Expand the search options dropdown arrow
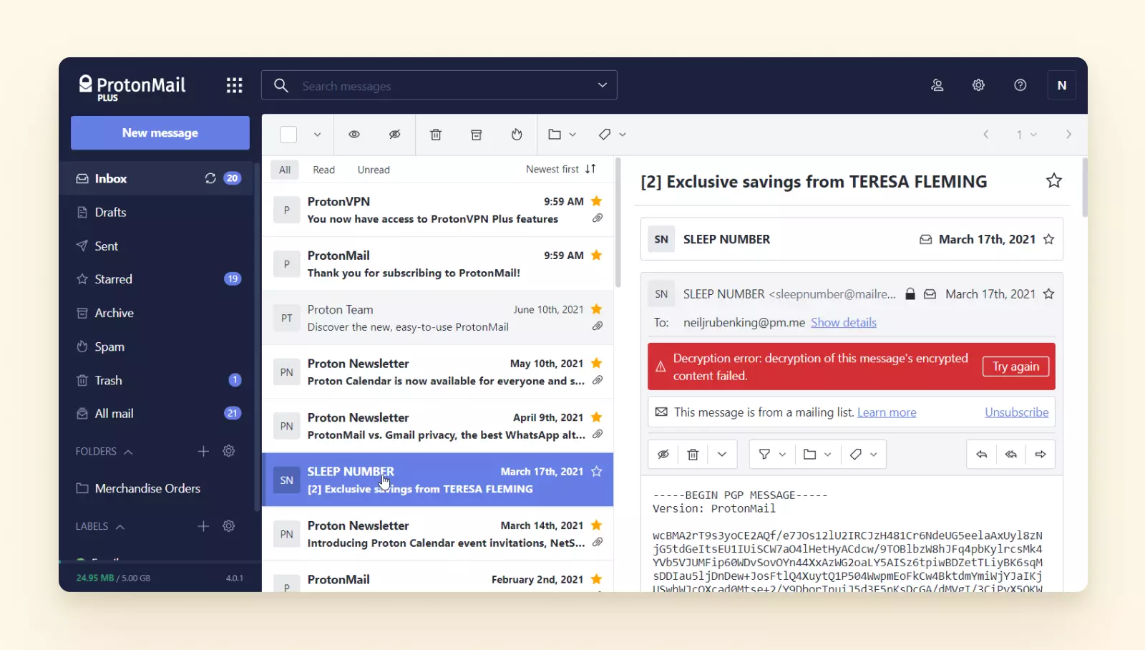The width and height of the screenshot is (1145, 650). (x=603, y=85)
